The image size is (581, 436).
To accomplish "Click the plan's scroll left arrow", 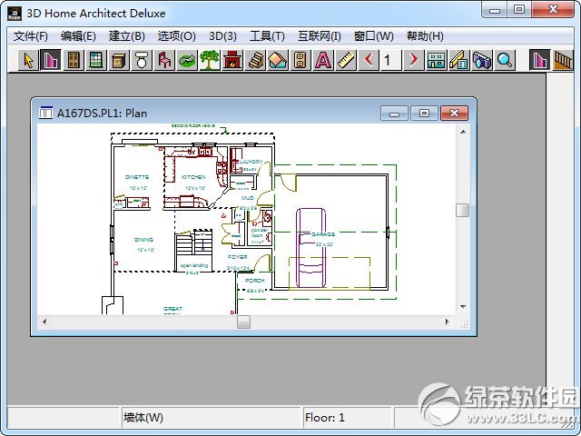I will pyautogui.click(x=44, y=322).
